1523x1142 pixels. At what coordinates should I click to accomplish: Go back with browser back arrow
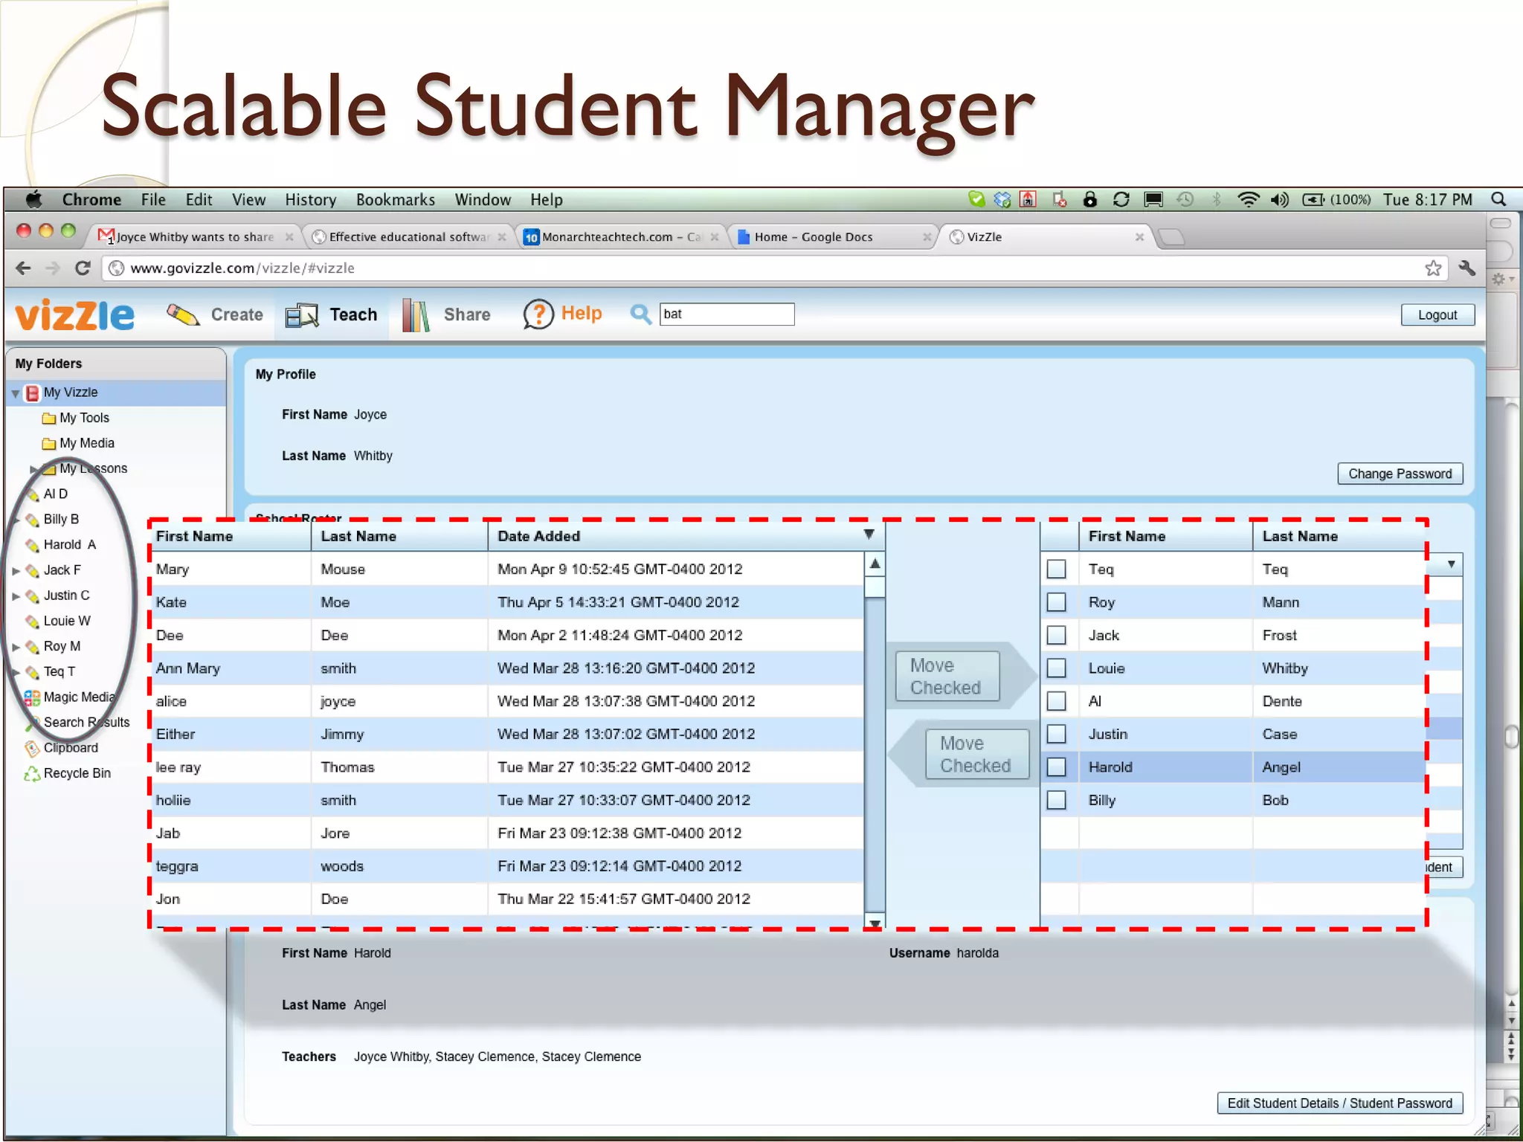coord(24,268)
